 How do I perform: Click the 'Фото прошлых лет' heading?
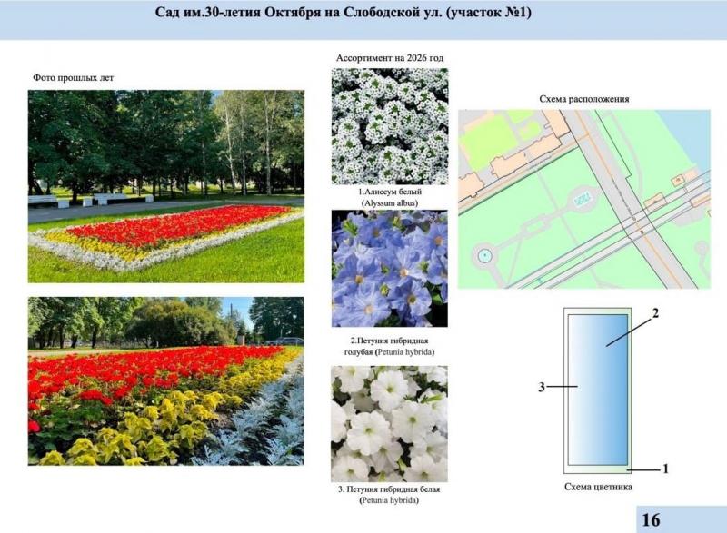click(x=73, y=77)
